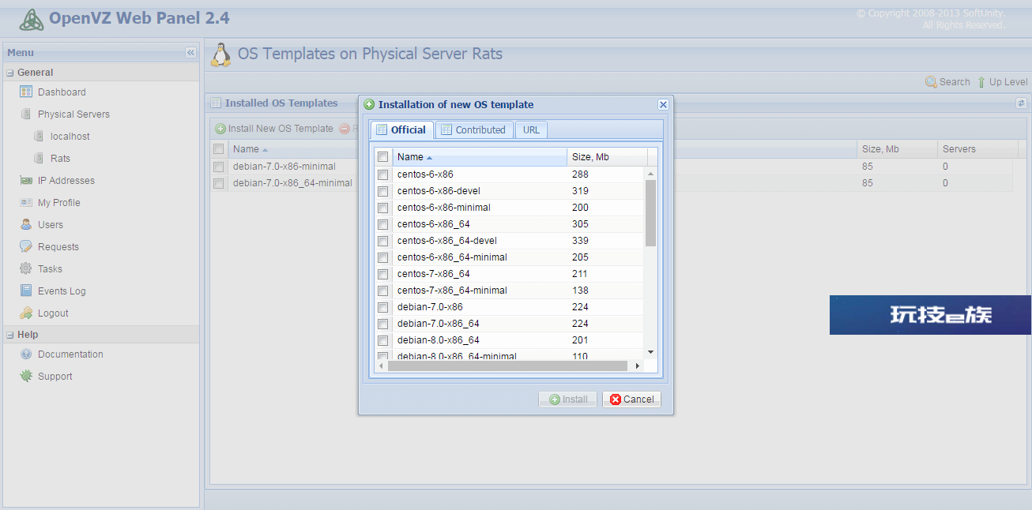Viewport: 1032px width, 510px height.
Task: Click the Search magnifier in the top toolbar
Action: coord(931,82)
